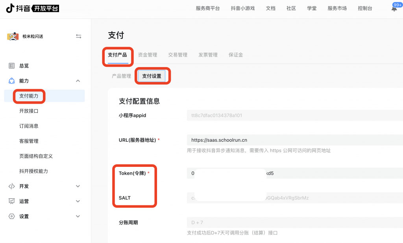Expand the 运营 section
This screenshot has width=403, height=243.
point(77,201)
